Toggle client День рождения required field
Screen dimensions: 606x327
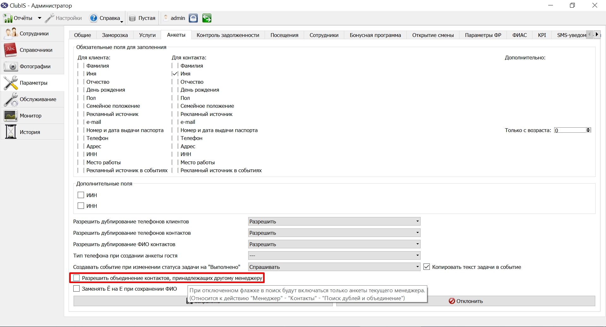(81, 90)
